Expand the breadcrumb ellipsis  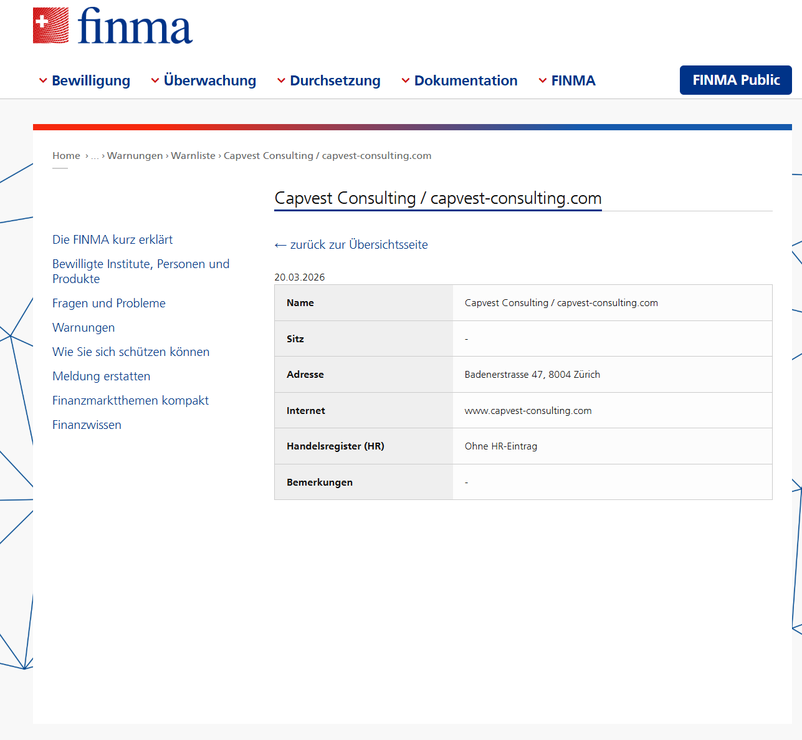click(x=95, y=156)
